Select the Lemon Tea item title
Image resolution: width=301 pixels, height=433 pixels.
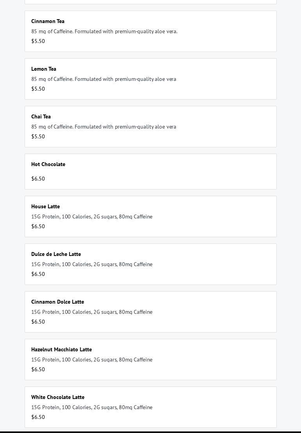point(44,69)
